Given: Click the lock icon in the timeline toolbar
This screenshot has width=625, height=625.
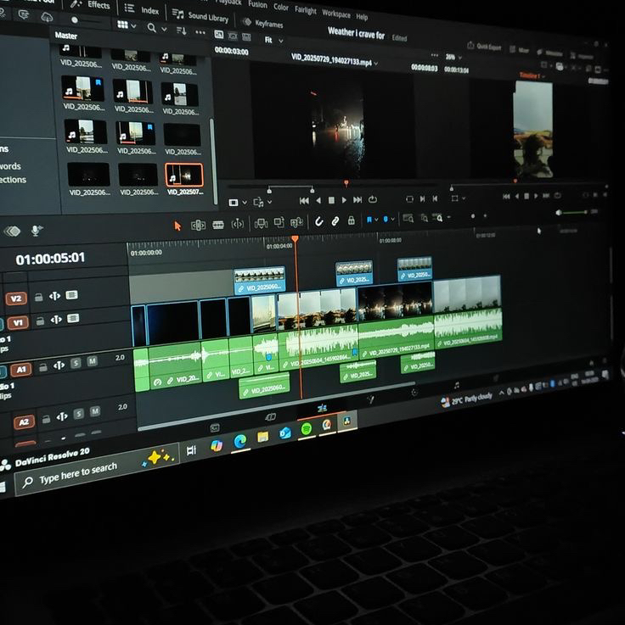Looking at the screenshot, I should pos(352,220).
